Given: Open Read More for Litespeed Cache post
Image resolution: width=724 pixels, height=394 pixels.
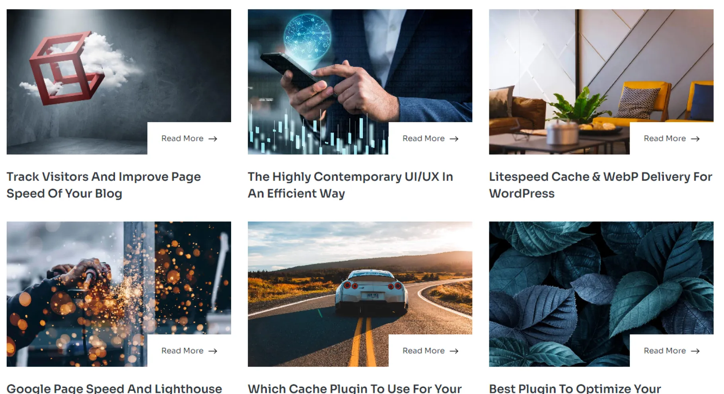Looking at the screenshot, I should 671,138.
